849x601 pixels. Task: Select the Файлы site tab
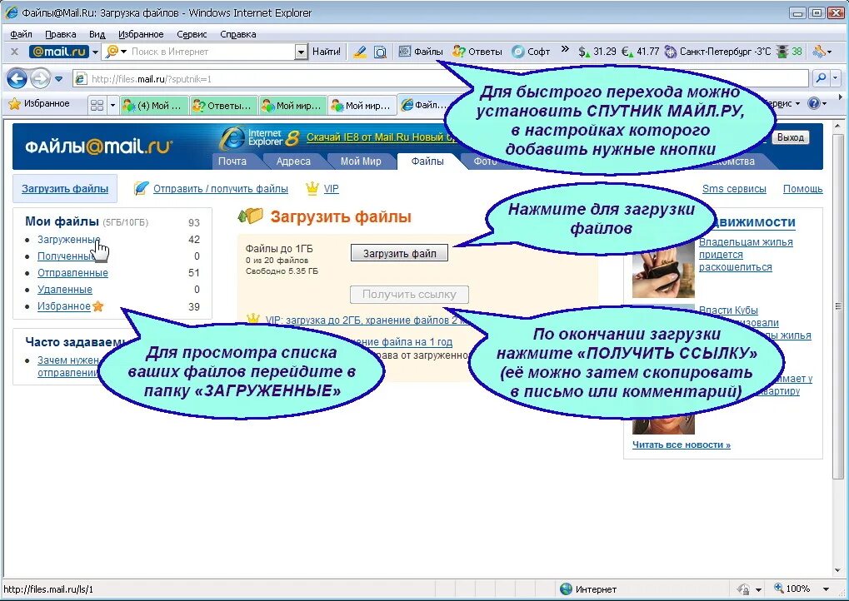tap(427, 161)
